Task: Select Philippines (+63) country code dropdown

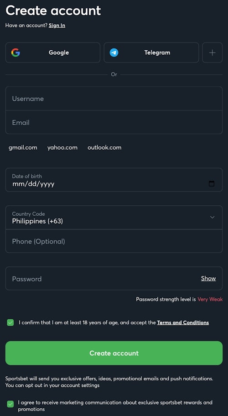Action: tap(114, 217)
